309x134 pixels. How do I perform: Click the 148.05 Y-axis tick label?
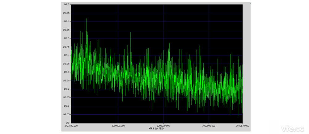click(66, 114)
